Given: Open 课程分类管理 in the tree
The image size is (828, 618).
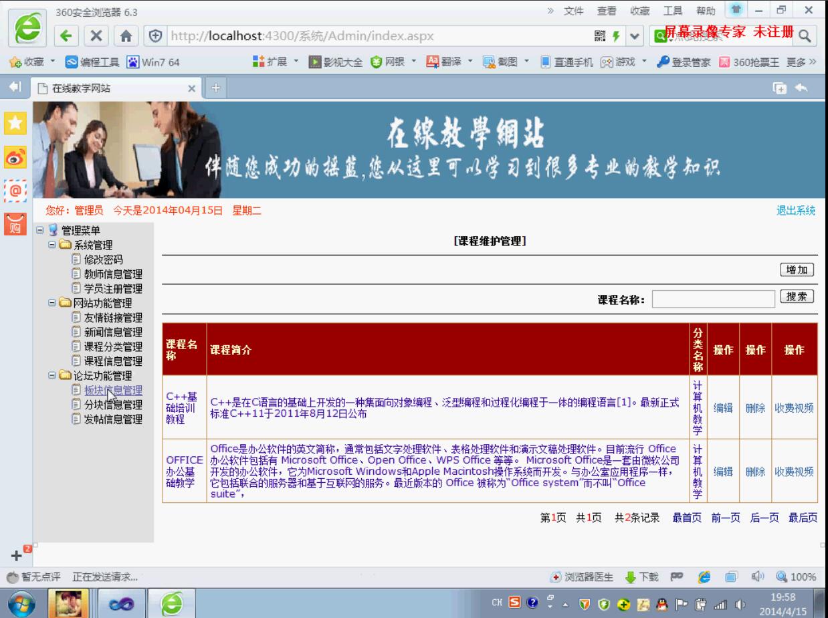Looking at the screenshot, I should (x=113, y=346).
